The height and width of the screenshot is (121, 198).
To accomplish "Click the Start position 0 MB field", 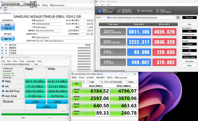I will pos(189,31).
